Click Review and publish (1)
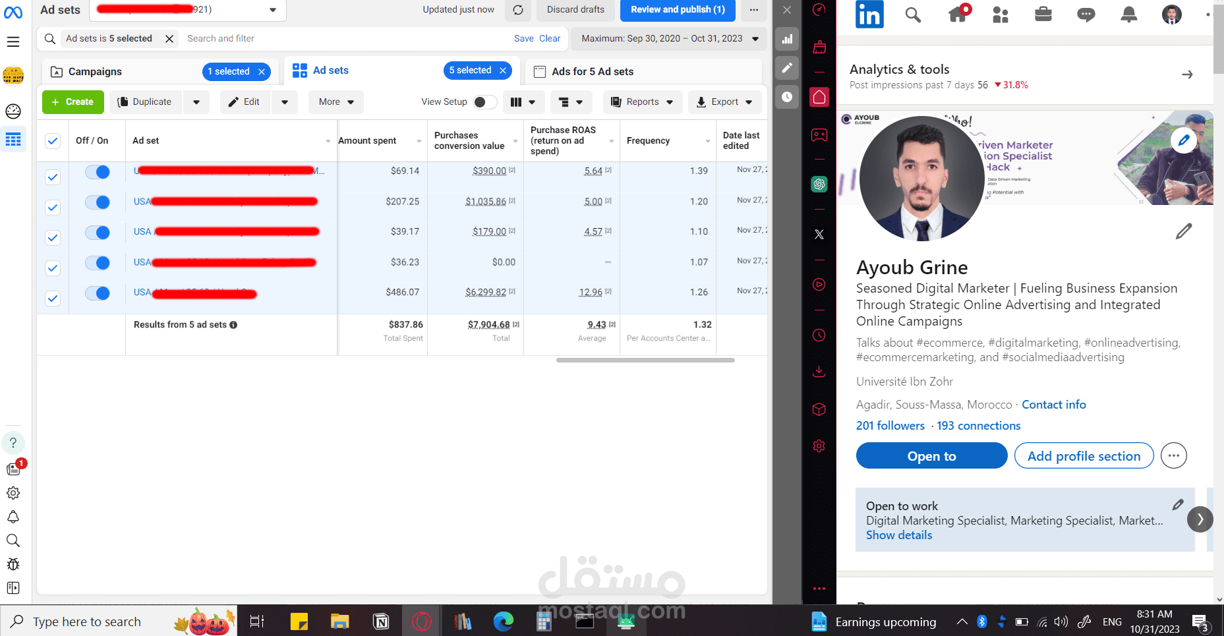This screenshot has width=1224, height=636. 678,10
